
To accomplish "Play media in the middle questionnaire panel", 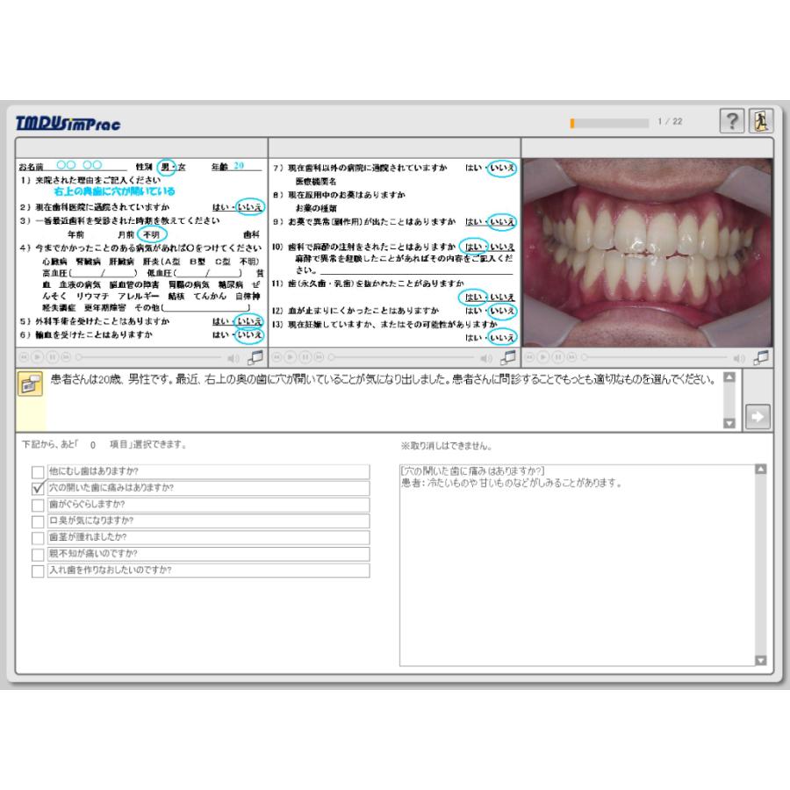I will point(291,357).
